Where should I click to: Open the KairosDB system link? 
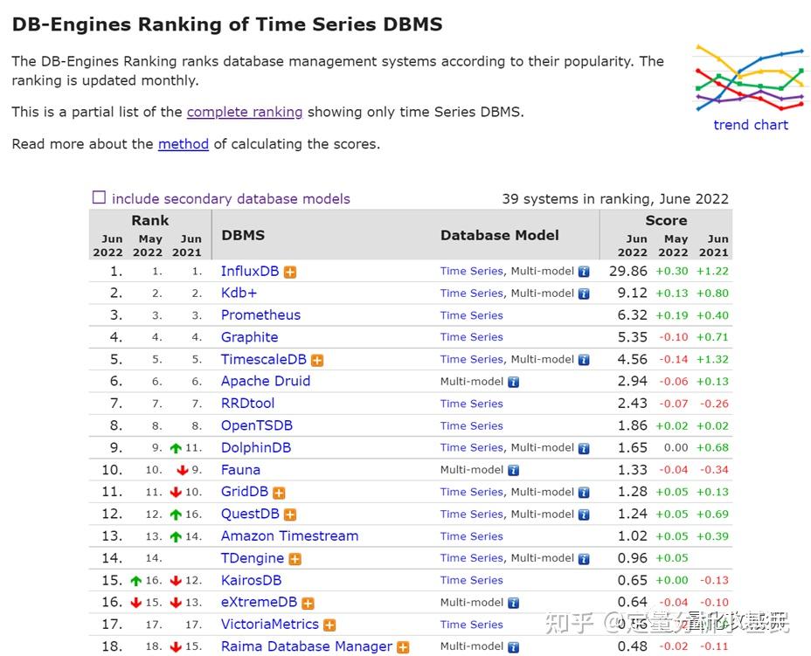click(252, 581)
